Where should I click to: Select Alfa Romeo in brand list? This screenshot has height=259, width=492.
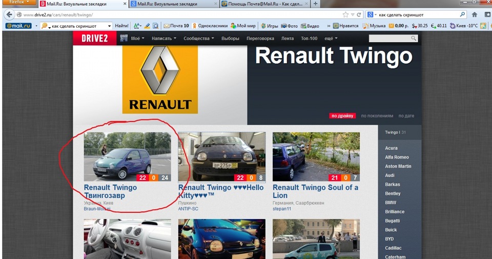pos(397,157)
